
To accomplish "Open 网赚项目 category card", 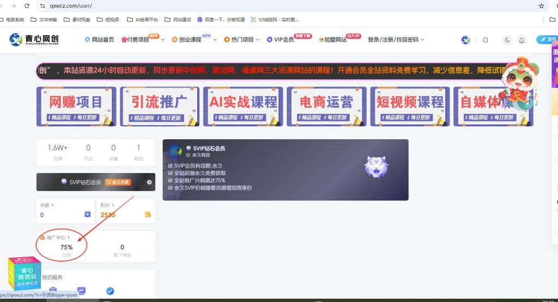I will point(76,106).
